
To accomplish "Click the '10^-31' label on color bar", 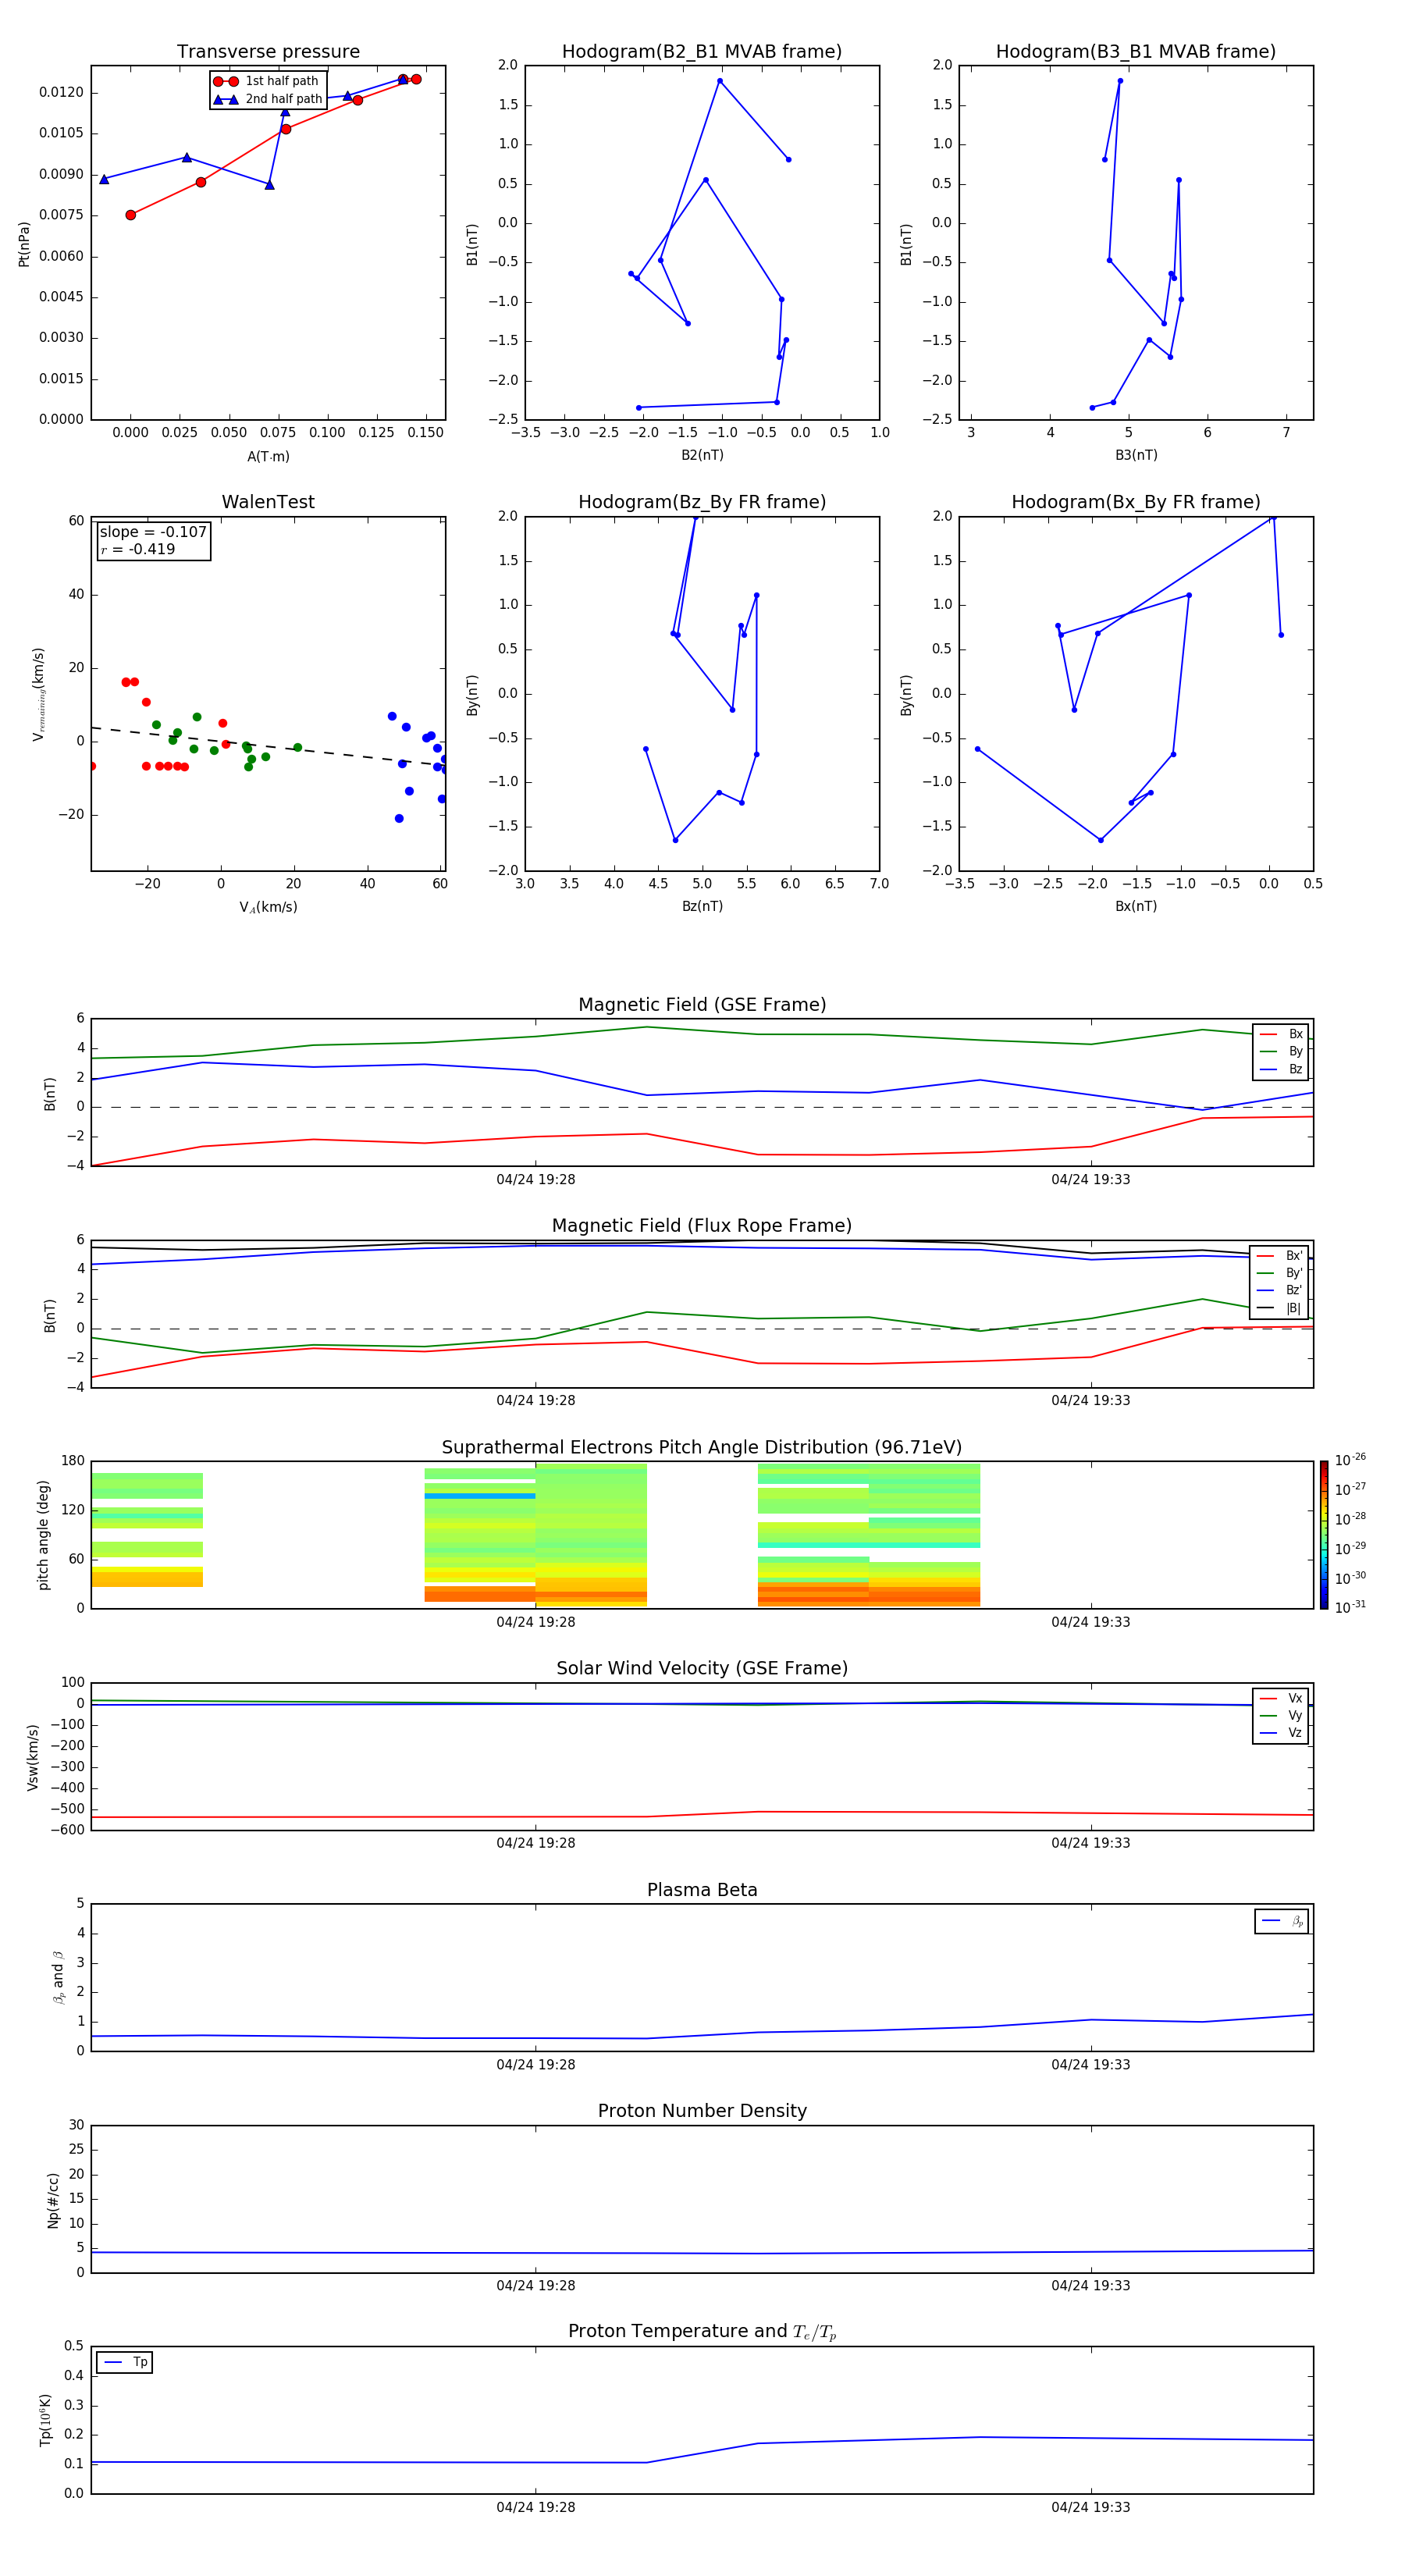I will 1350,1607.
